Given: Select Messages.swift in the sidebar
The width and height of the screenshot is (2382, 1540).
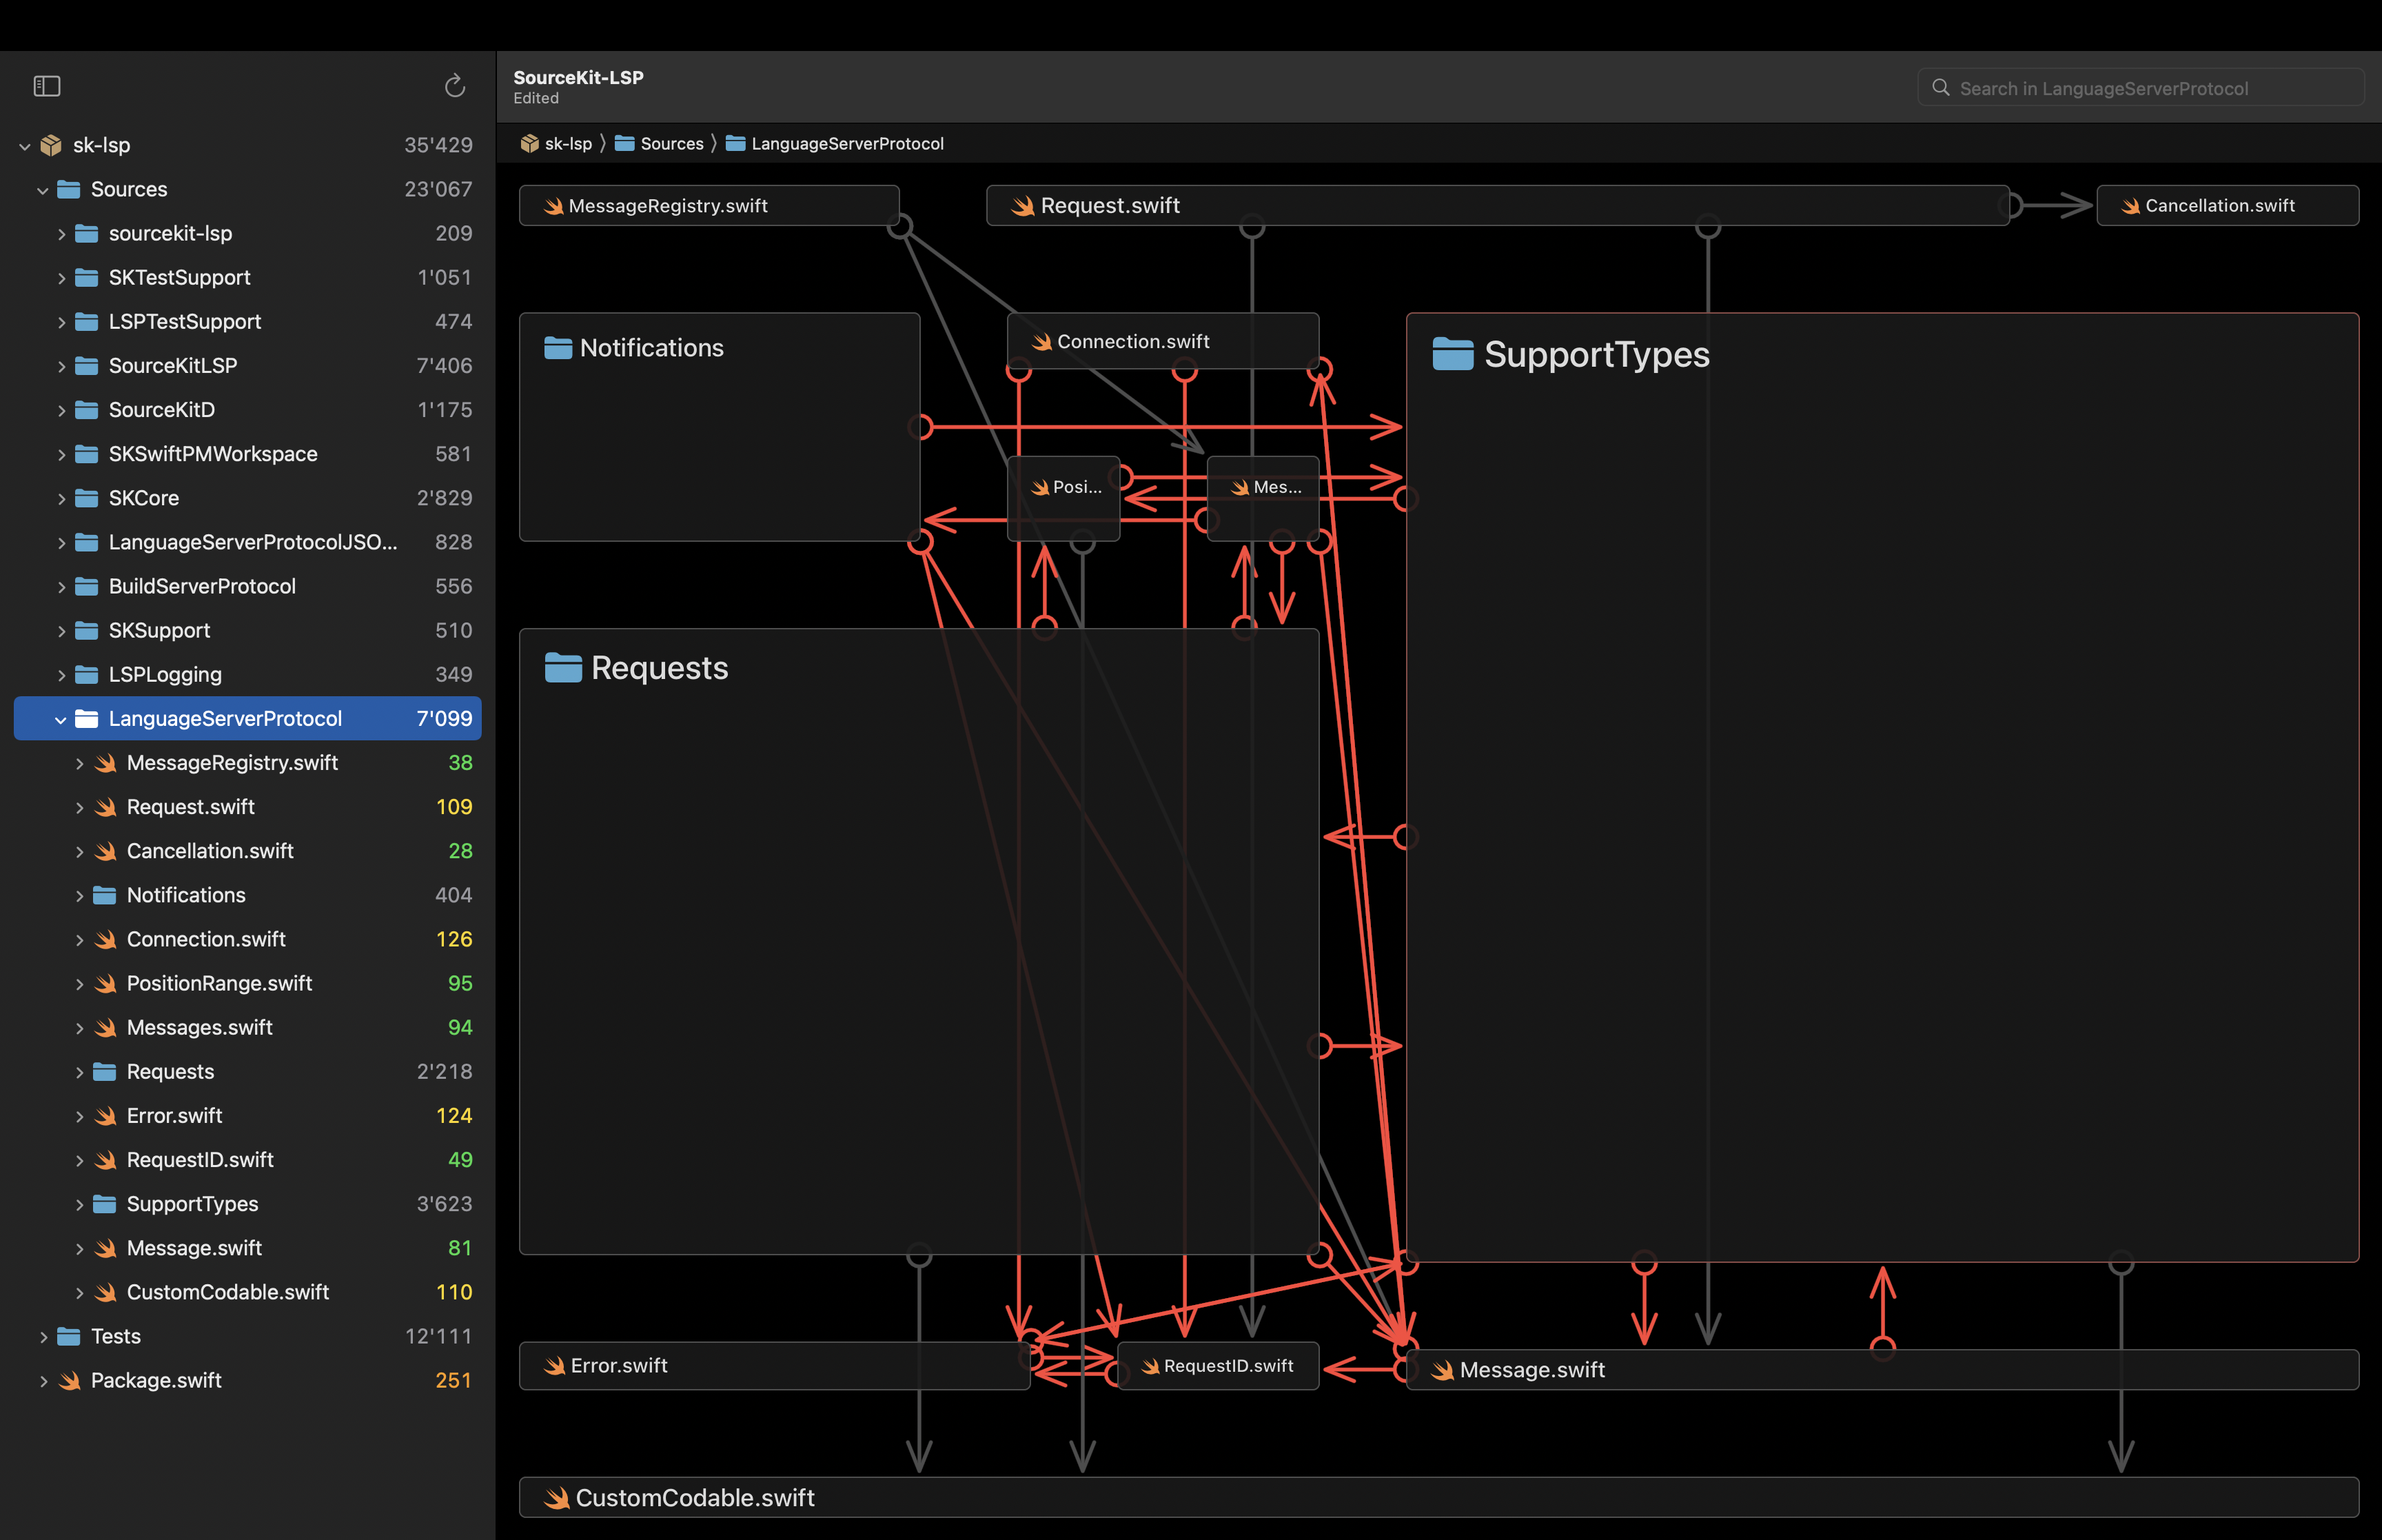Looking at the screenshot, I should [x=248, y=1027].
